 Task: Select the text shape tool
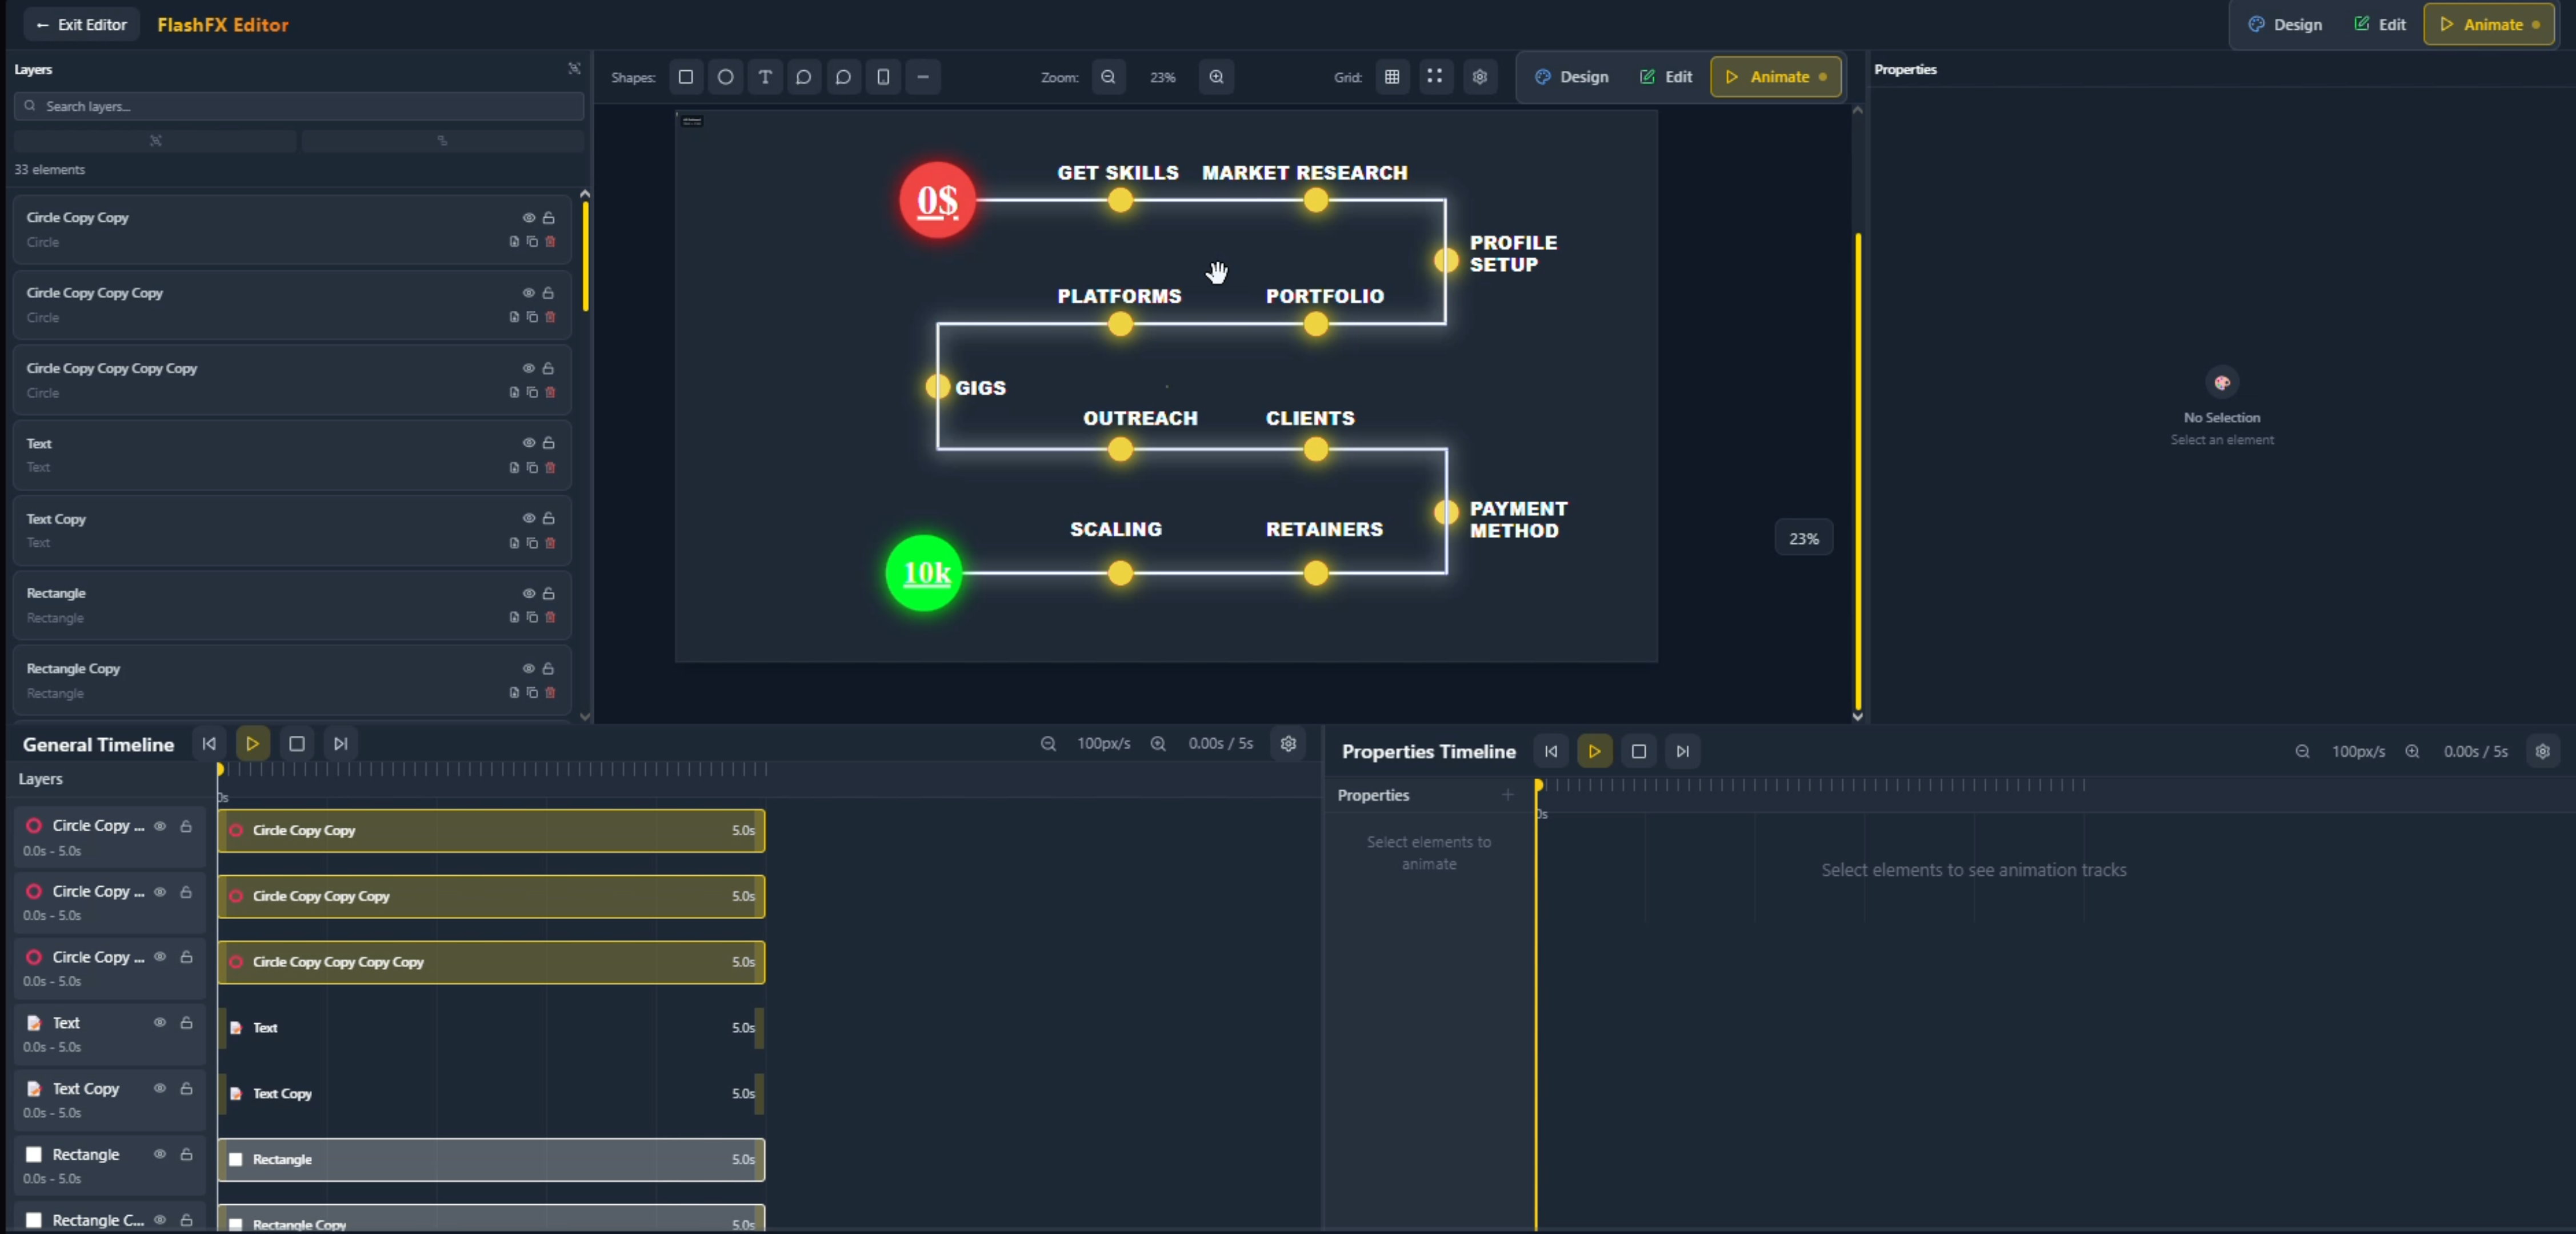765,77
